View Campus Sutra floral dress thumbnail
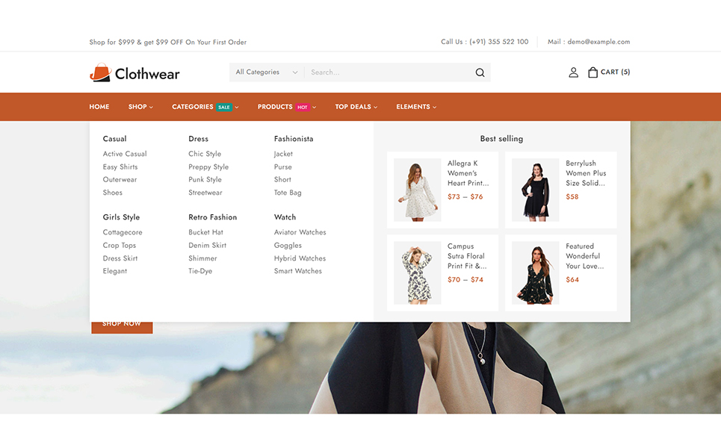The height and width of the screenshot is (448, 721). click(417, 273)
